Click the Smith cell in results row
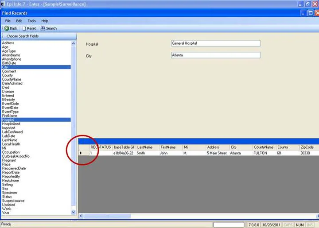The height and width of the screenshot is (228, 319). click(x=141, y=153)
